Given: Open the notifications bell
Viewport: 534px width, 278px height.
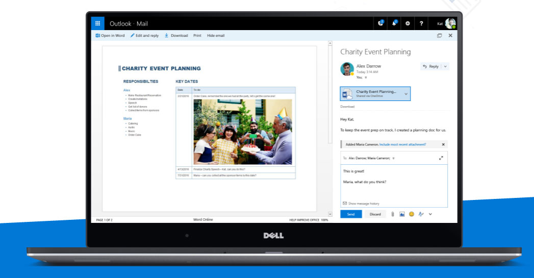Looking at the screenshot, I should tap(394, 23).
